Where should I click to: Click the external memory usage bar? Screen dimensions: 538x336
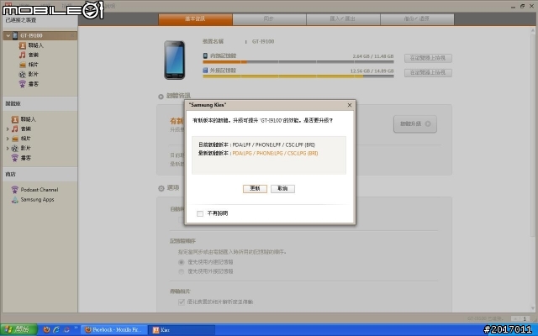click(298, 76)
